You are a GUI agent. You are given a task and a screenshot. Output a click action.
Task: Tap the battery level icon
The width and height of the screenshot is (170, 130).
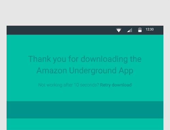(140, 30)
